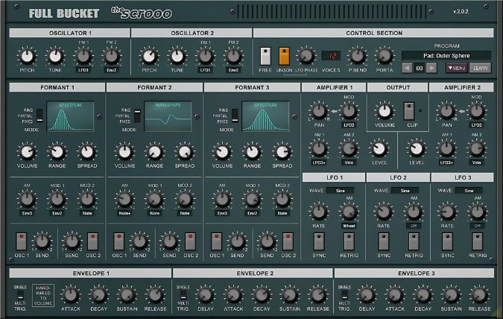
Task: Click Formant 2 mode switch (Ring/Partial/Fixed)
Action: point(137,116)
